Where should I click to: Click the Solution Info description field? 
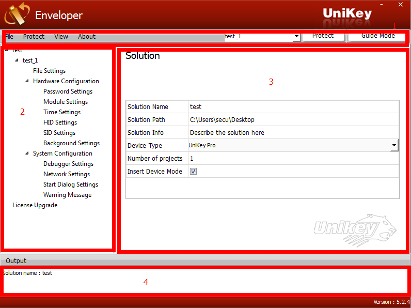coord(294,132)
